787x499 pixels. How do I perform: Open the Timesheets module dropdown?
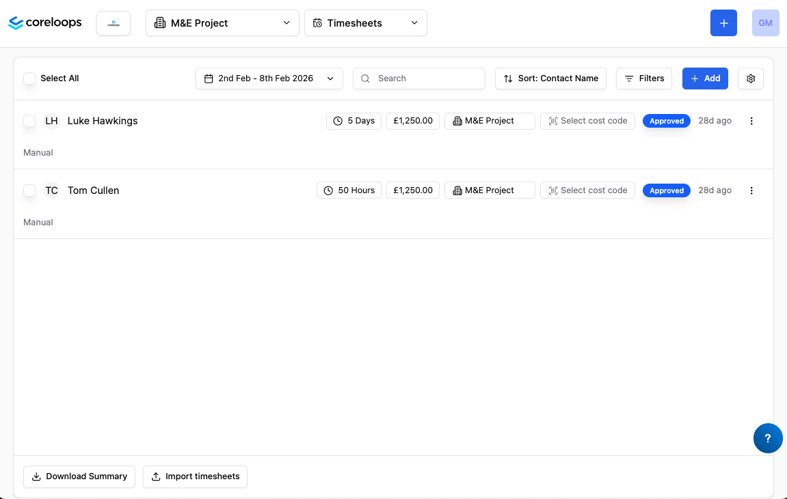pyautogui.click(x=365, y=23)
